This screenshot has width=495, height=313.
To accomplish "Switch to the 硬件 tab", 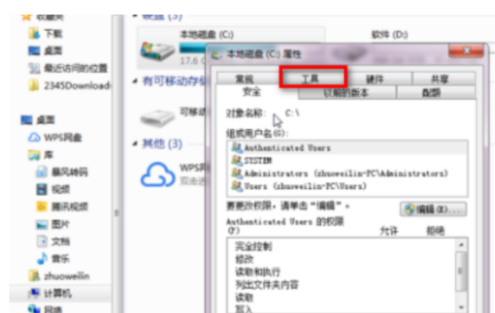I will point(379,79).
